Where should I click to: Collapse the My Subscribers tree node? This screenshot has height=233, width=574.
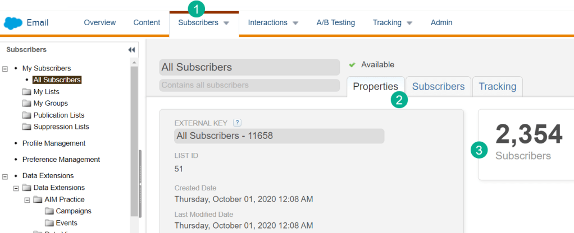(5, 68)
